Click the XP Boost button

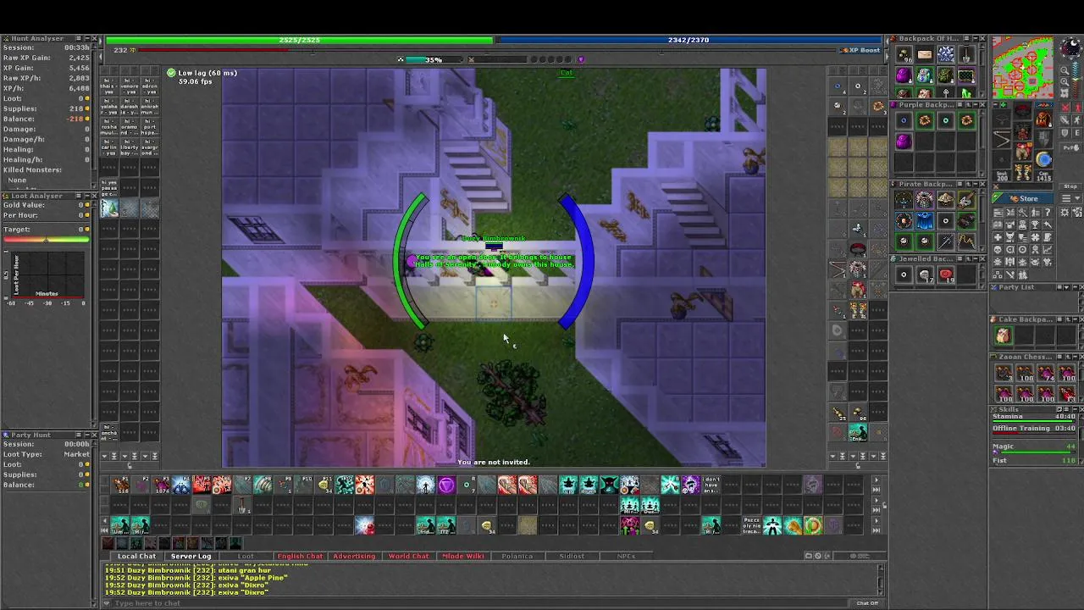[x=859, y=50]
